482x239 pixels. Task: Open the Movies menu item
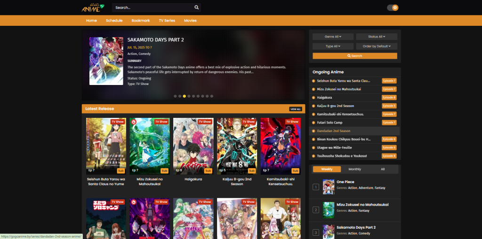click(x=190, y=21)
